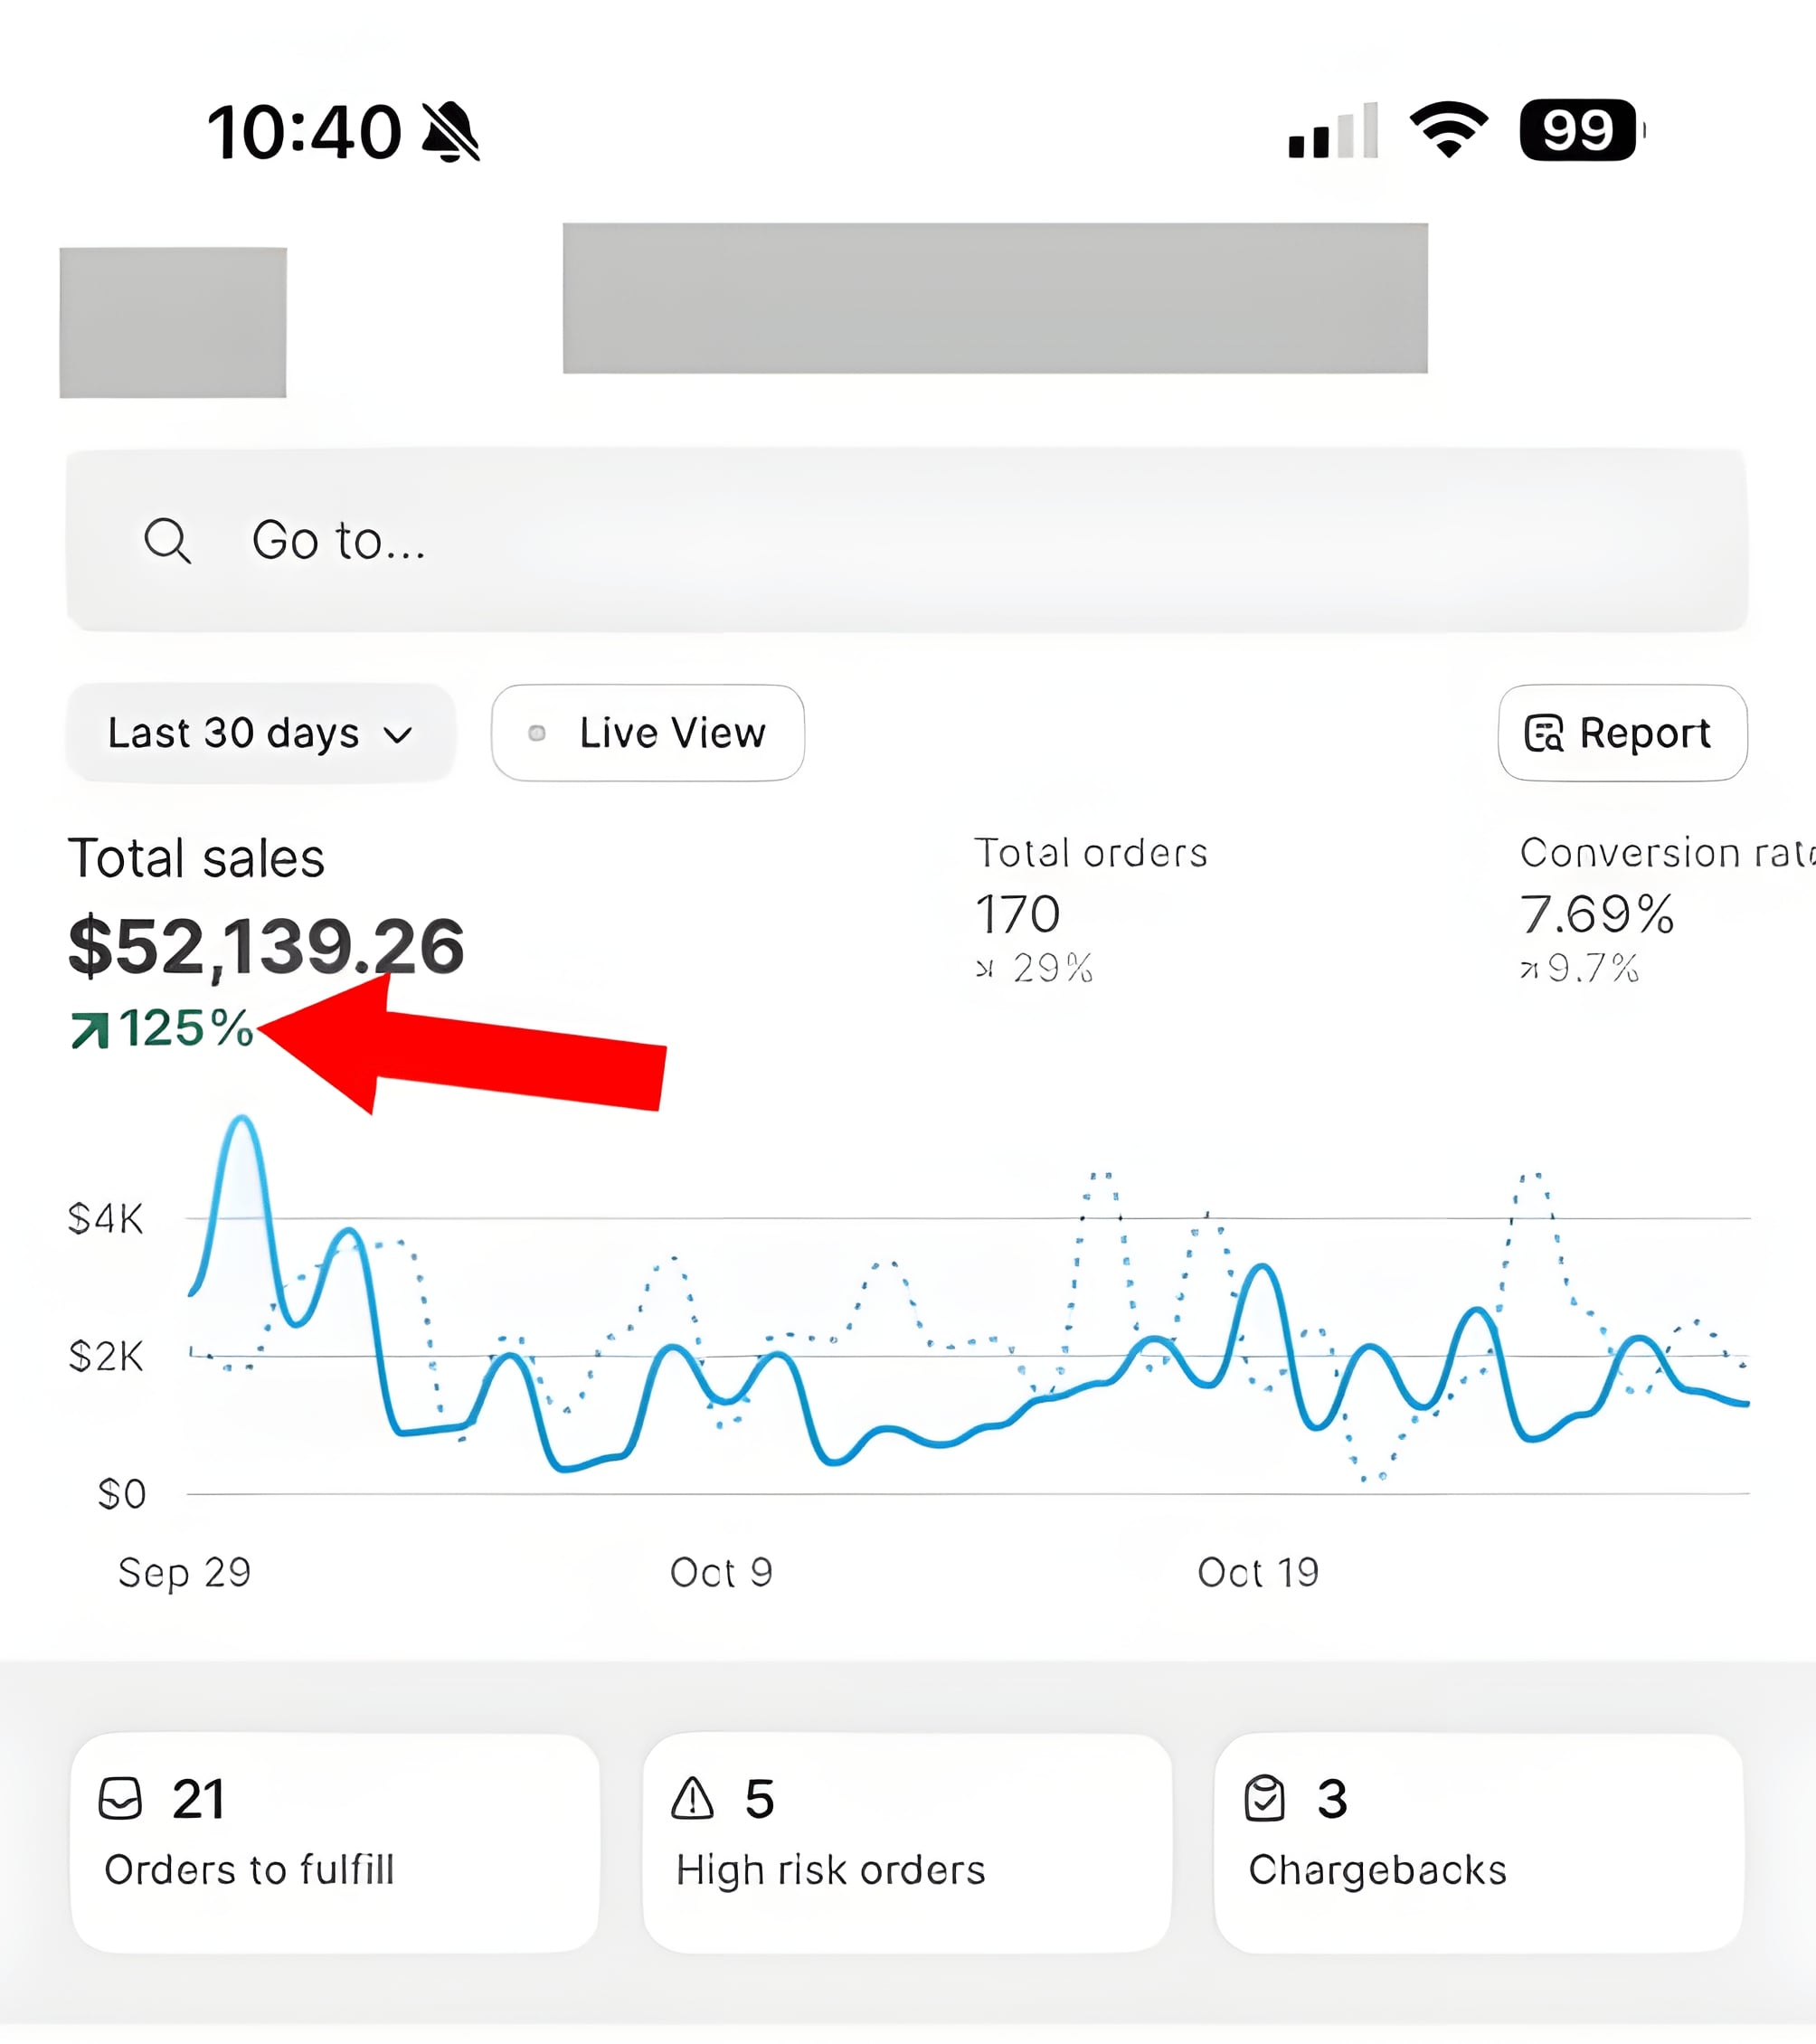
Task: Tap the Report icon
Action: click(x=1543, y=733)
